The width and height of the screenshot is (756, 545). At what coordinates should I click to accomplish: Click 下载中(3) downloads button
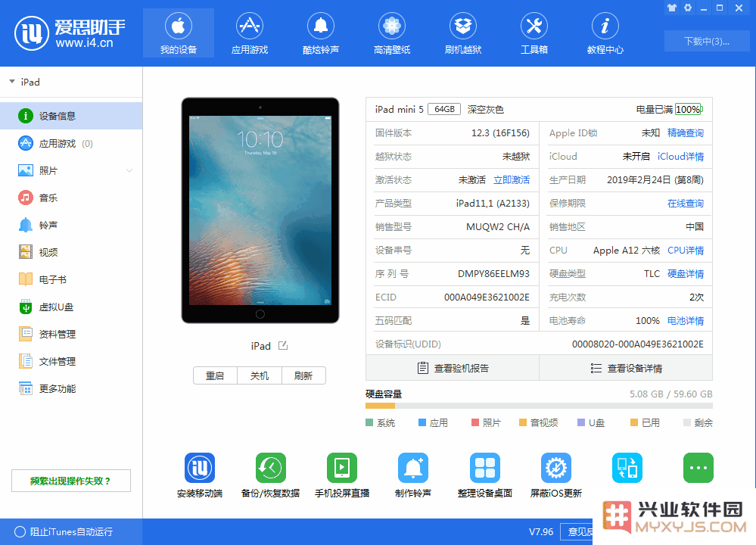[707, 42]
